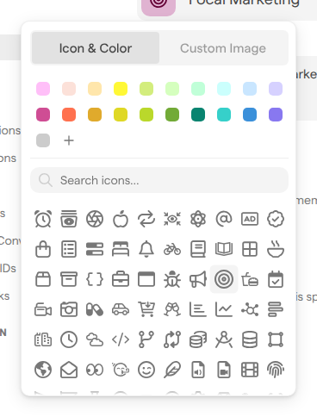Choose the film strip icon
Screen dimensions: 317x417
coord(250,370)
